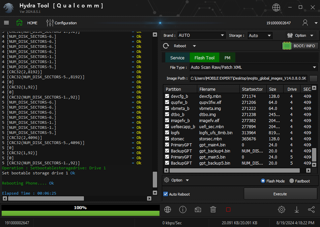
Task: Sort by the Drive column header
Action: pos(292,89)
